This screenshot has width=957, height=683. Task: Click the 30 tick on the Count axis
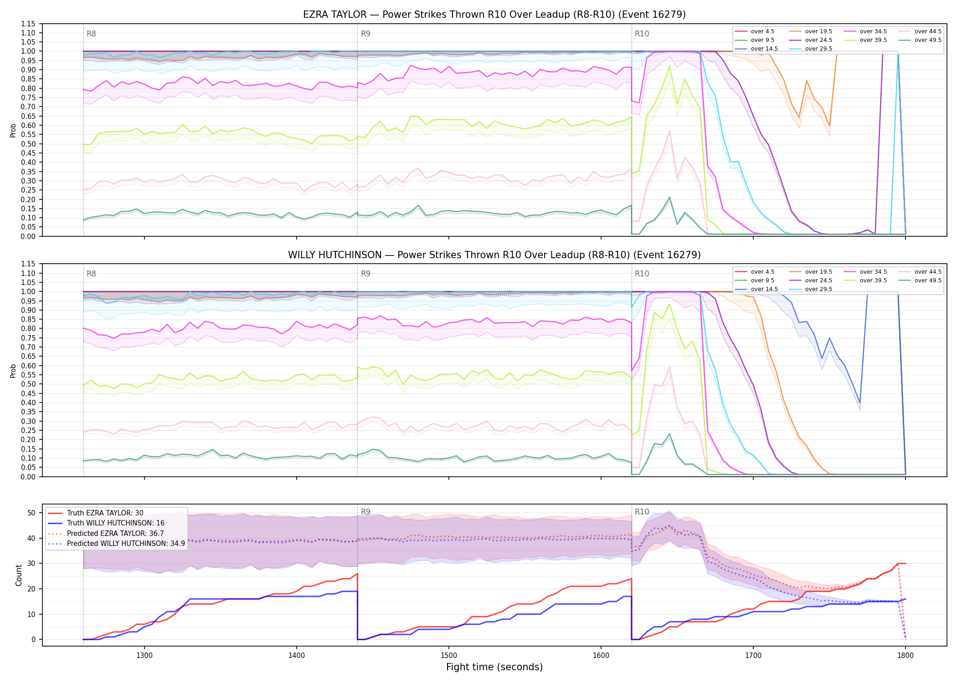click(x=31, y=563)
